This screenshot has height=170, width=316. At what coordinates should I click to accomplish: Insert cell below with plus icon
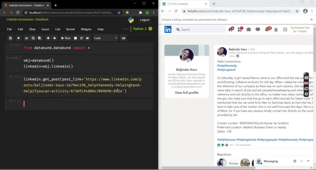(x=18, y=38)
